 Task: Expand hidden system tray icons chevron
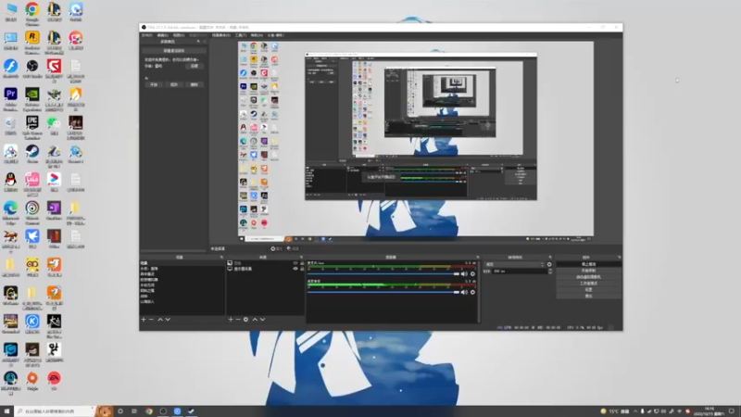[635, 411]
